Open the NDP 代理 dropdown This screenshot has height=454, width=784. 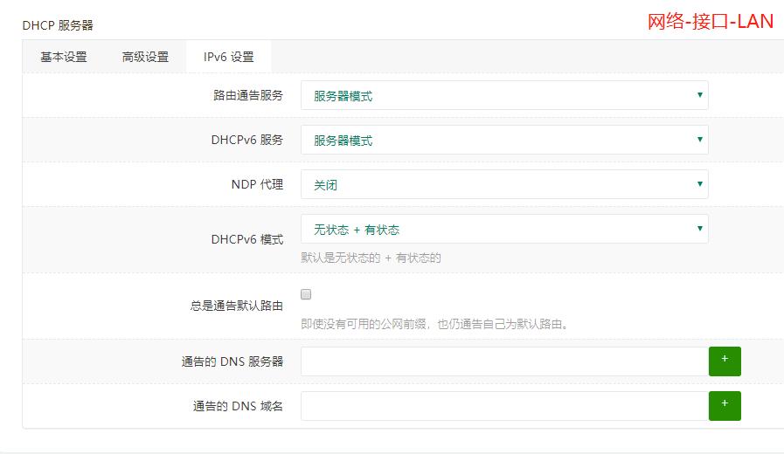click(x=504, y=184)
